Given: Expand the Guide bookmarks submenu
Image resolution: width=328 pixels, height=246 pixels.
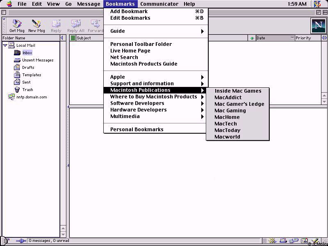Looking at the screenshot, I should tap(156, 31).
